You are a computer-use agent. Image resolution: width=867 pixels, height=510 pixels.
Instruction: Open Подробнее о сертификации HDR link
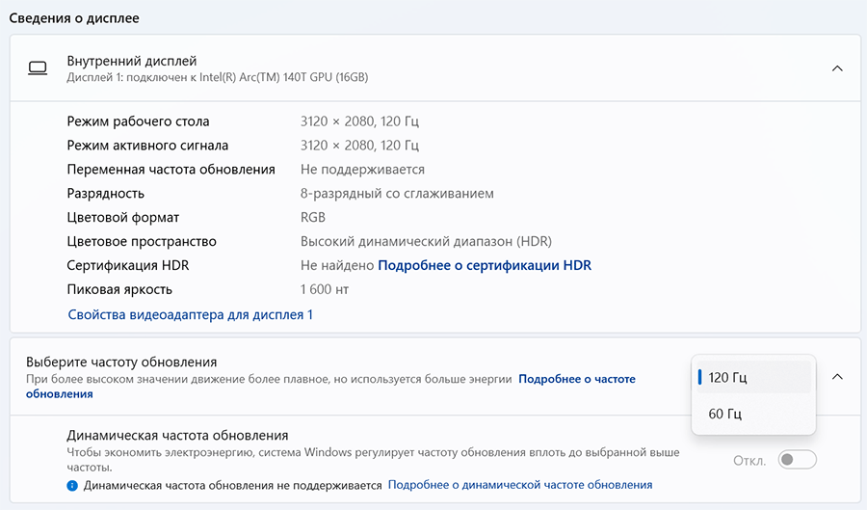click(x=484, y=265)
